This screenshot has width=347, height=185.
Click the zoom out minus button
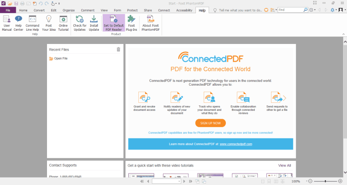coord(310,181)
